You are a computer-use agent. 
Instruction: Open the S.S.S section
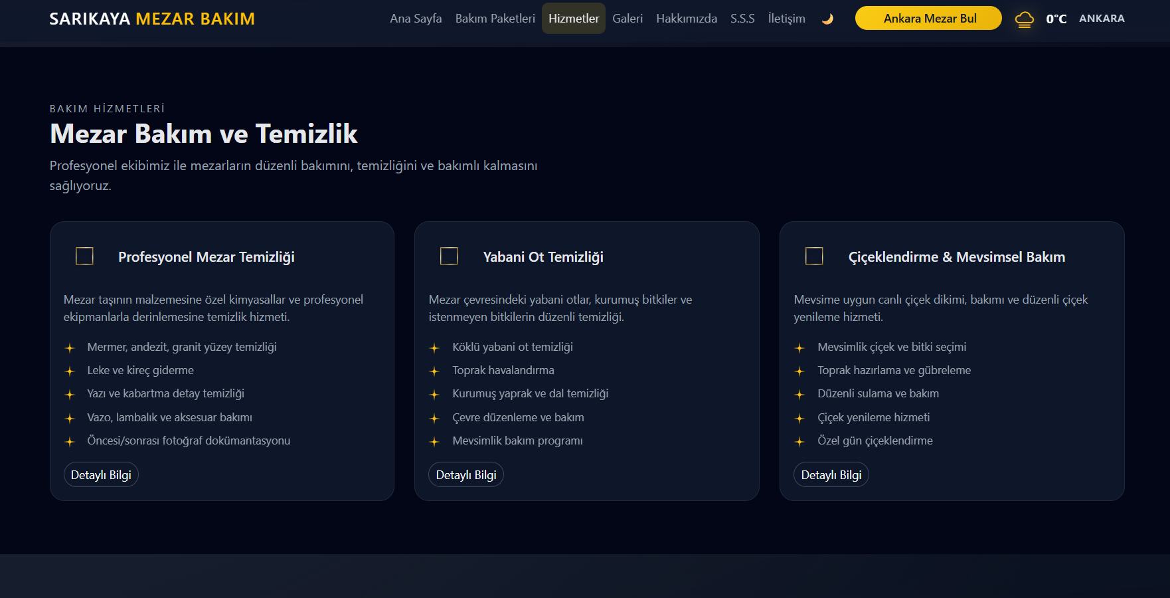(742, 19)
